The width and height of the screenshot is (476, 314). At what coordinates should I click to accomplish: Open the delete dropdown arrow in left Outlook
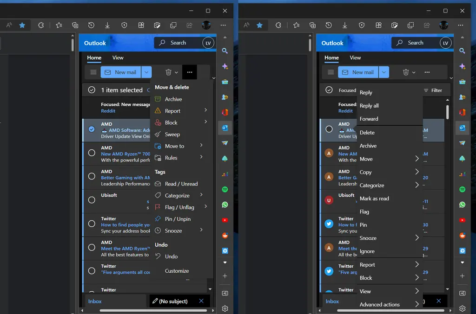[176, 72]
